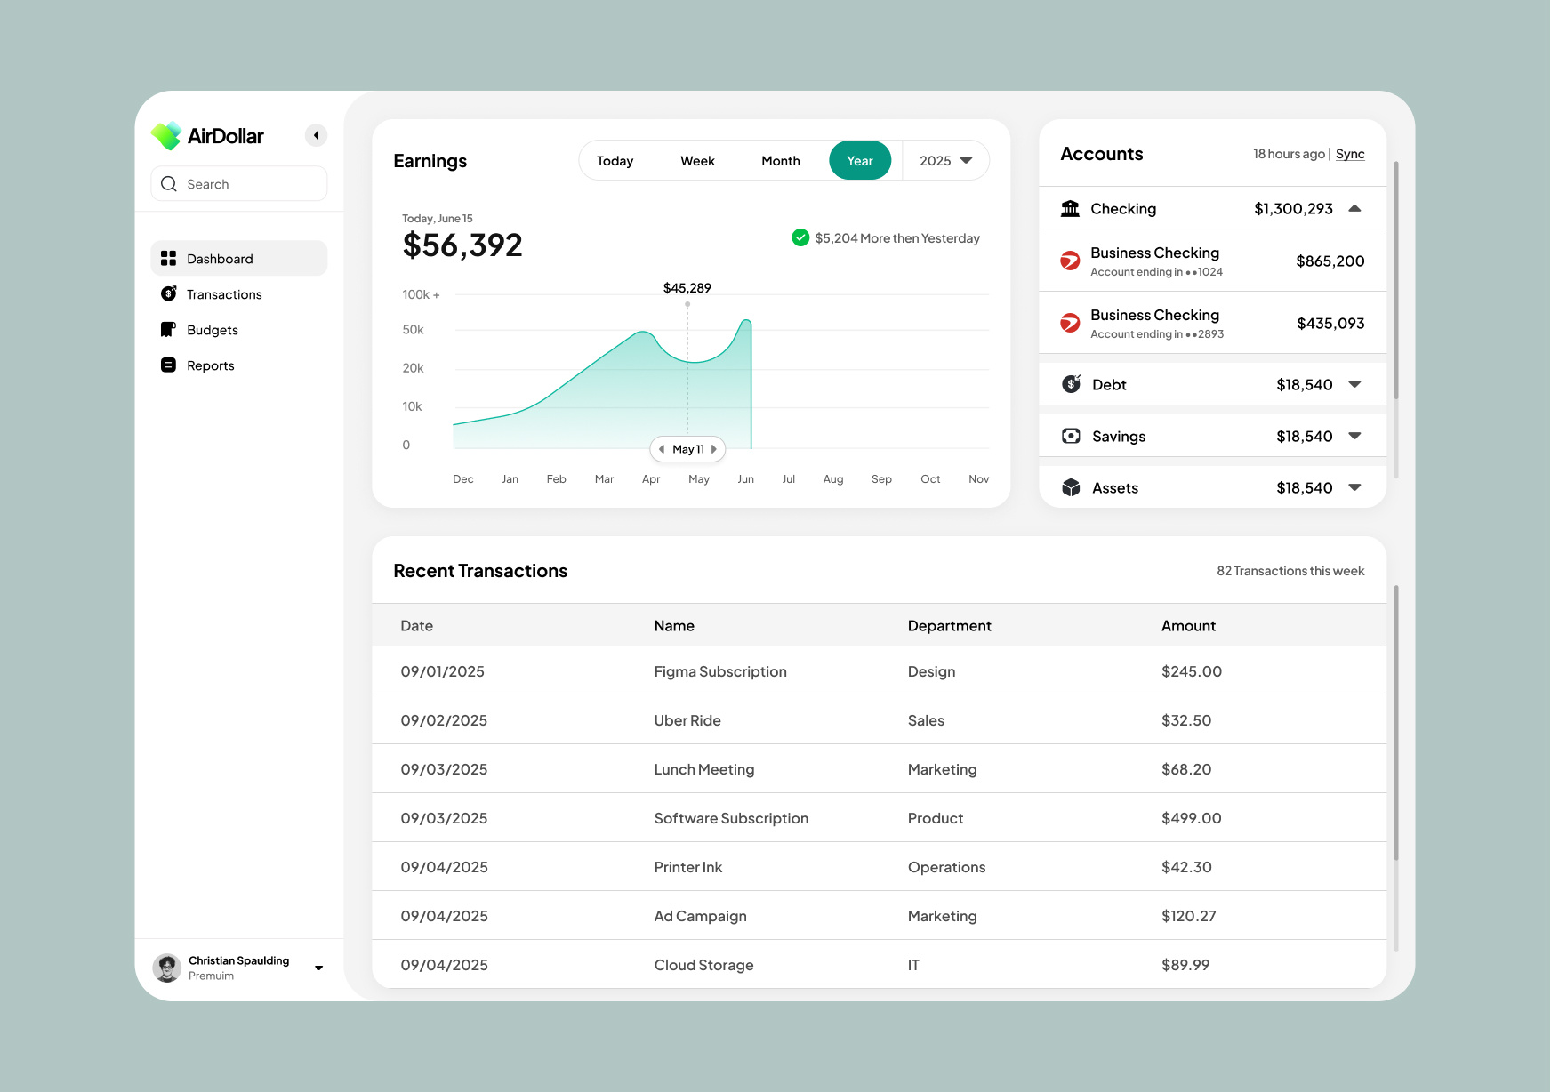The height and width of the screenshot is (1092, 1551).
Task: Advance the chart date with the next arrow
Action: click(x=714, y=449)
